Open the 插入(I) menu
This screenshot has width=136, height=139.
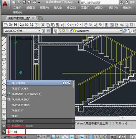coord(58,8)
